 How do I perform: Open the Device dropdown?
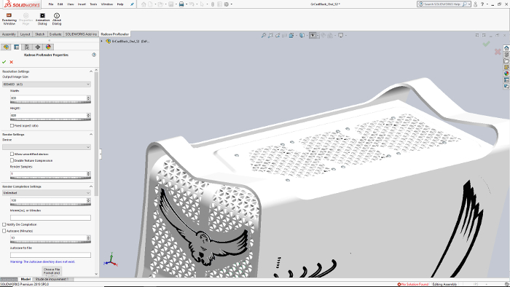point(47,147)
